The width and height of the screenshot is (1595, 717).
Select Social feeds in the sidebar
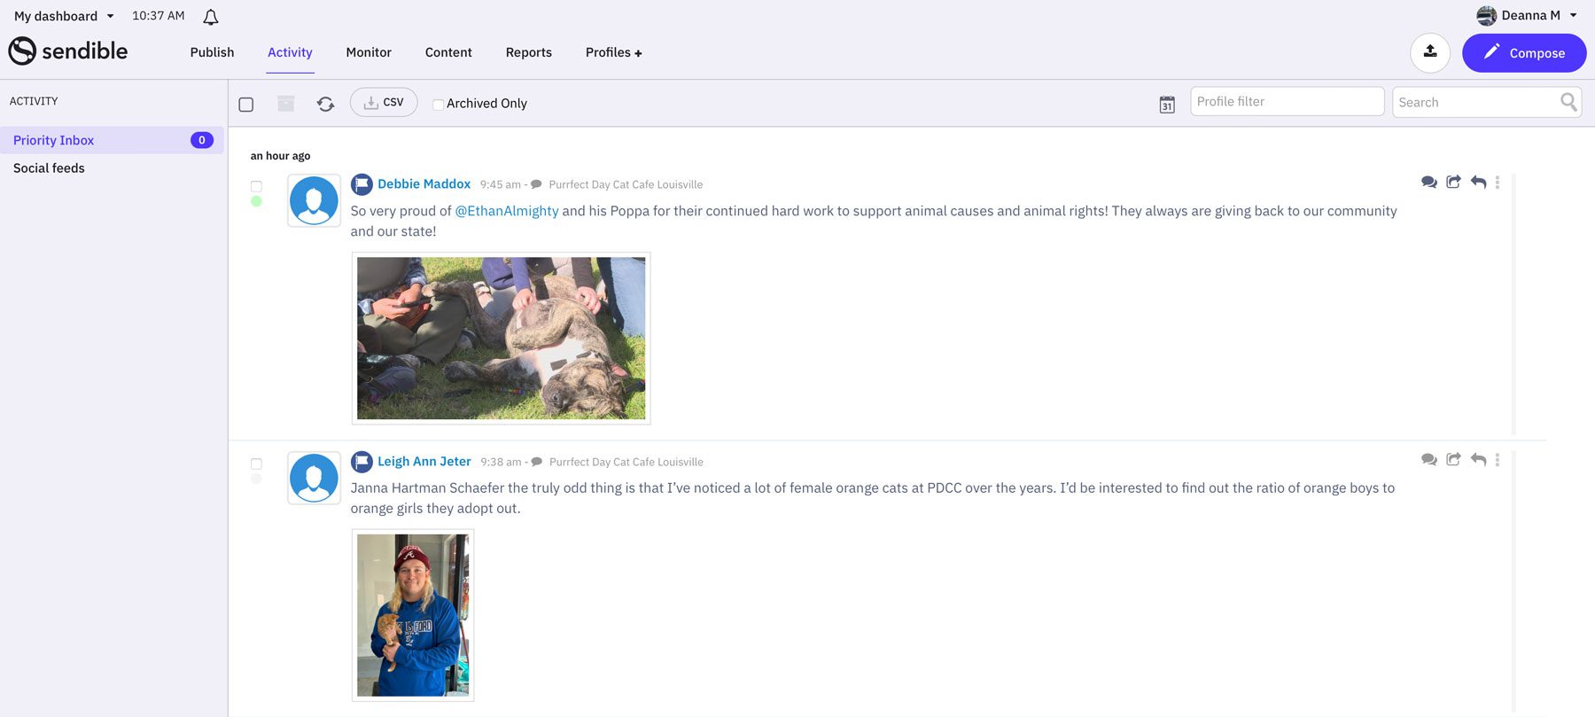click(49, 168)
